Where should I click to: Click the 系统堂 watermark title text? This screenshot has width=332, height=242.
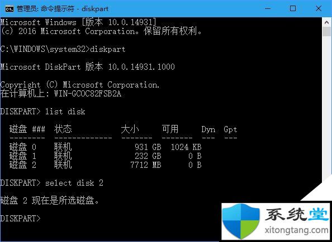[x=296, y=214]
